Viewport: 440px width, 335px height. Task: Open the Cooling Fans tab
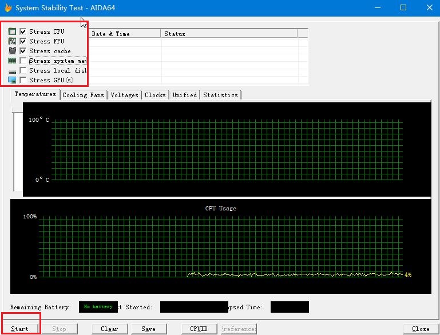tap(84, 95)
